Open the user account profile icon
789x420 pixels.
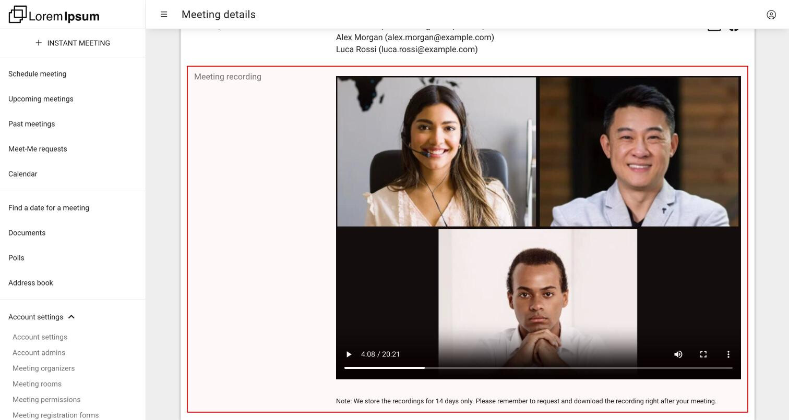771,15
